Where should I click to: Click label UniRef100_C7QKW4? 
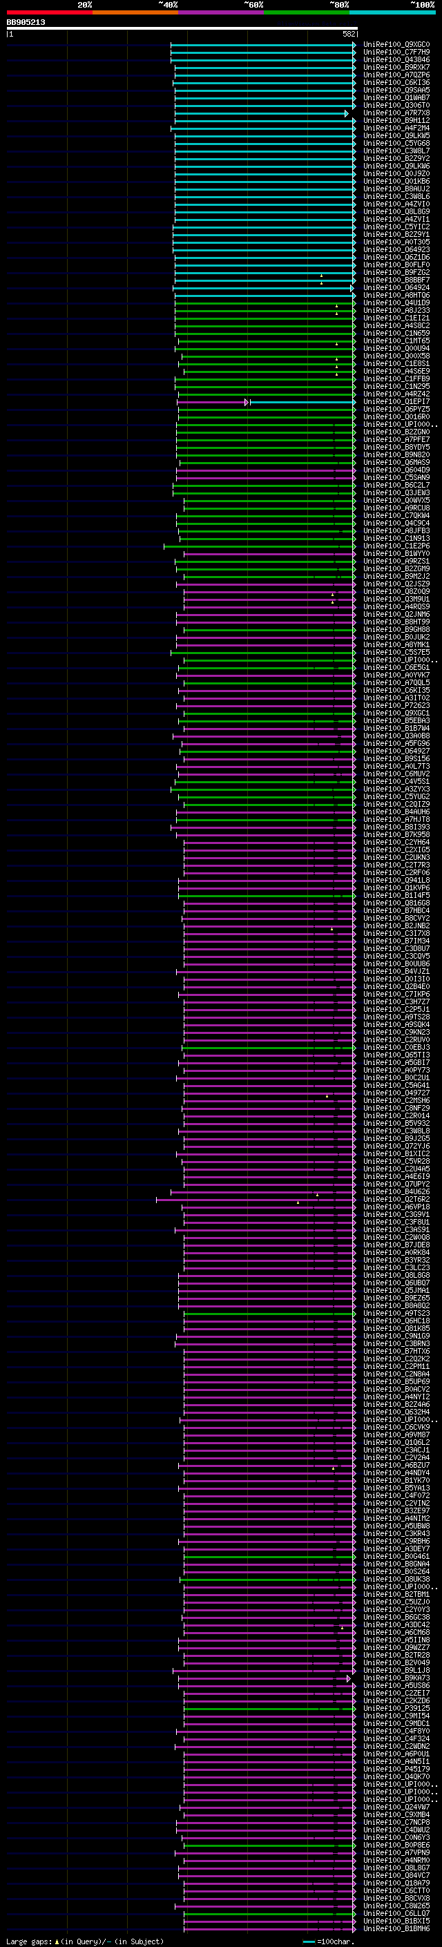(396, 515)
